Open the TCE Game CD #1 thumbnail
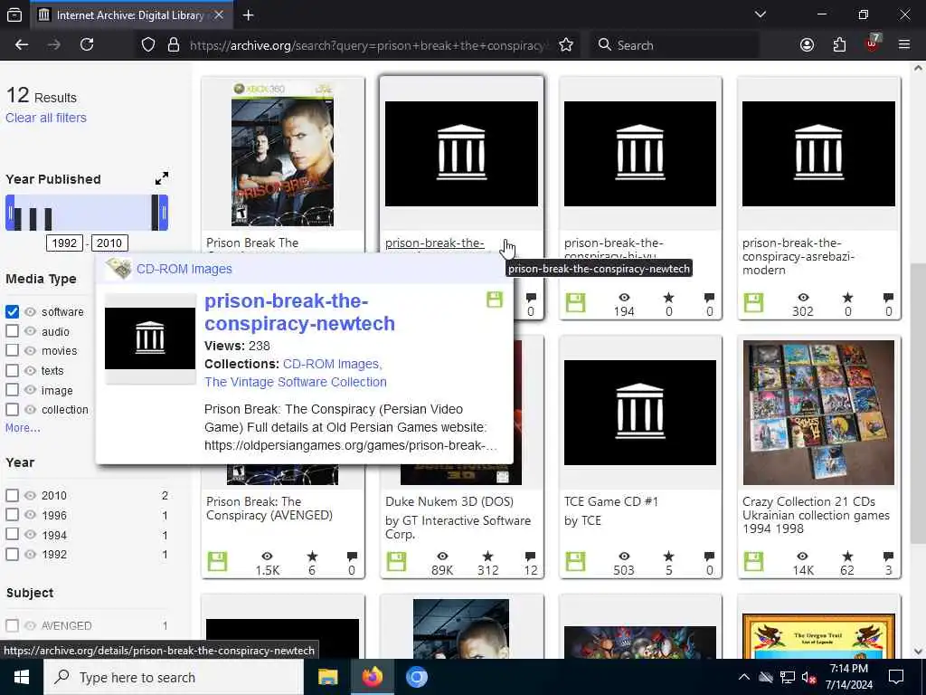 pyautogui.click(x=640, y=413)
